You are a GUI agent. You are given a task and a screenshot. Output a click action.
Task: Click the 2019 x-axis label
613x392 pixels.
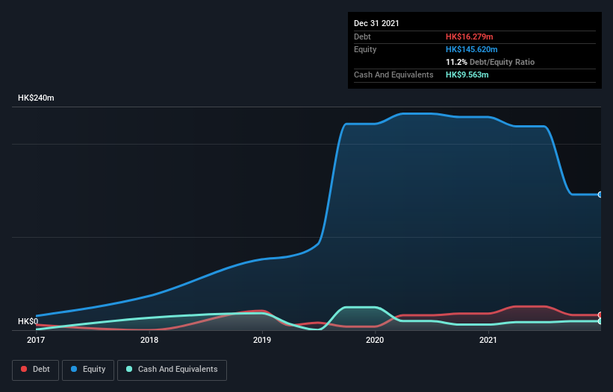262,340
